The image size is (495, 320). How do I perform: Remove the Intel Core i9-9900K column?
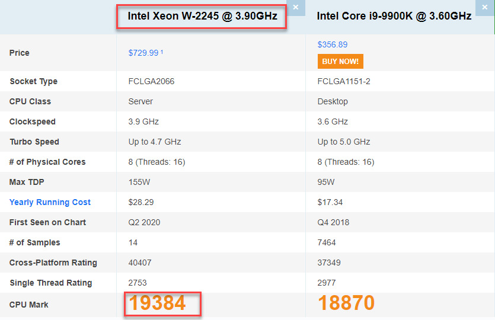[x=486, y=7]
